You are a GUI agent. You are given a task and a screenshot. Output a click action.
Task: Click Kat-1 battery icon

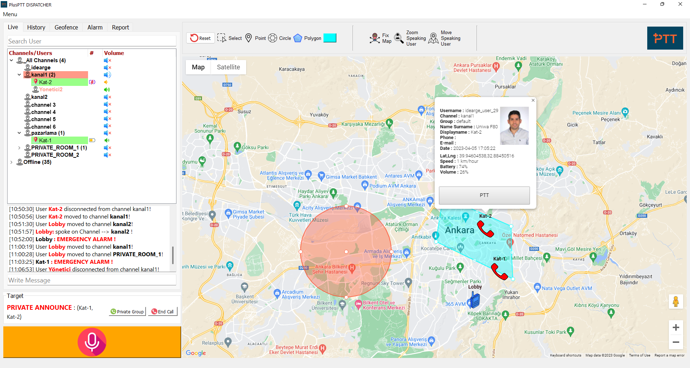pos(92,141)
